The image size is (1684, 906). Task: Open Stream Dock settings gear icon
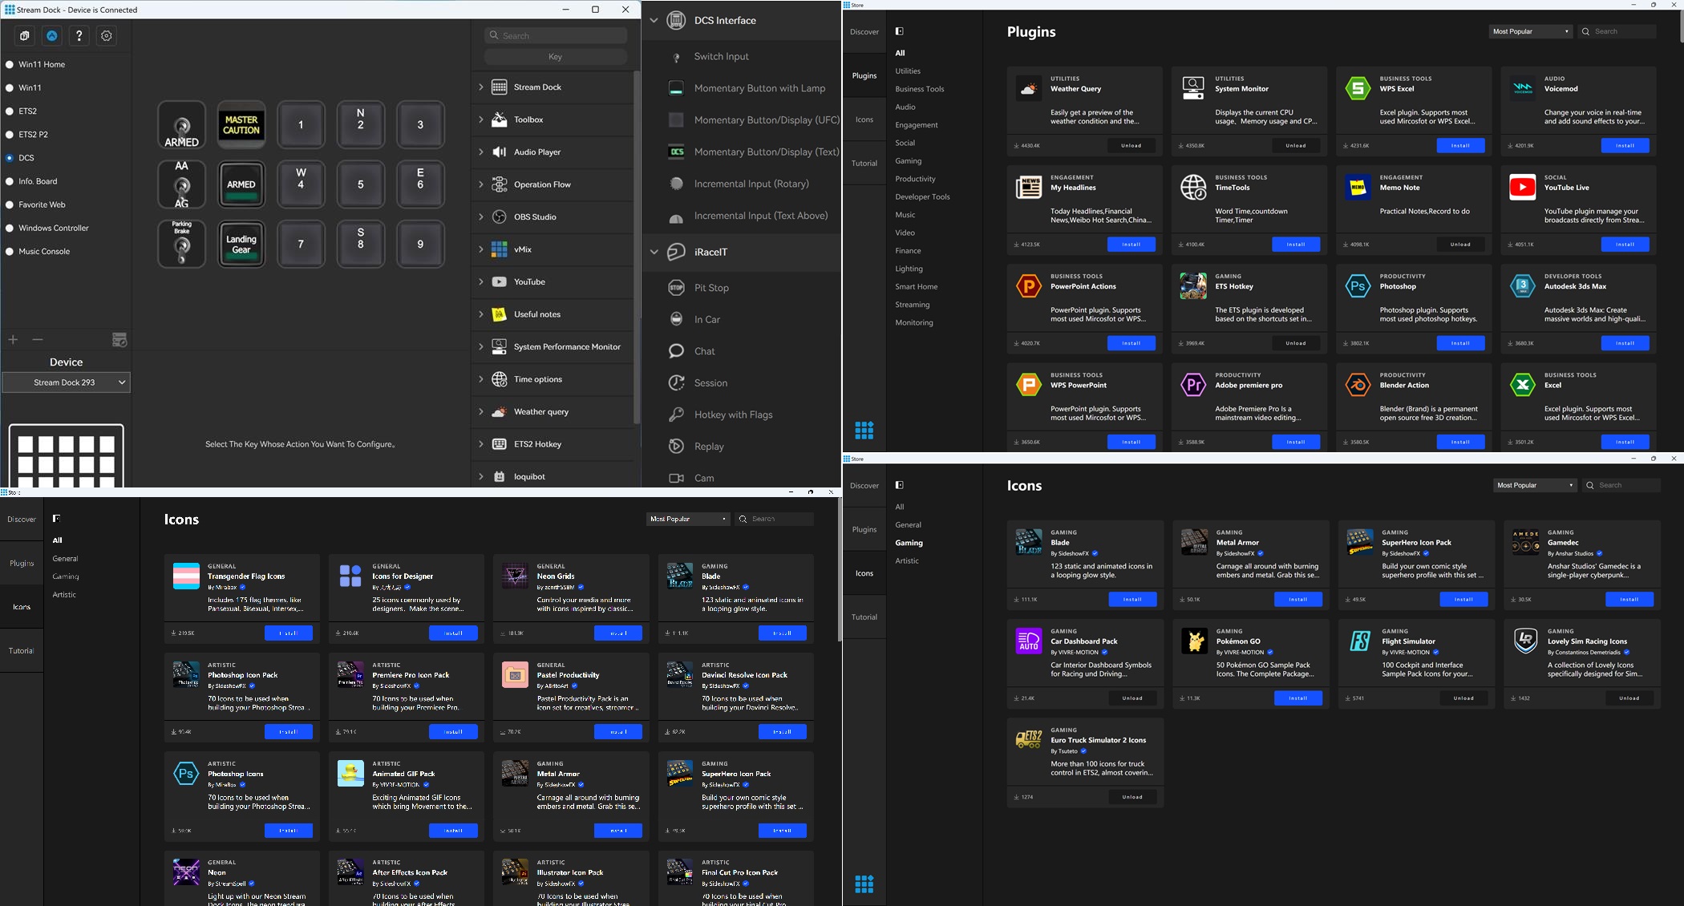click(x=107, y=36)
